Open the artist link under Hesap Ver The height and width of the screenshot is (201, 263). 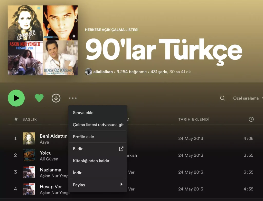click(x=54, y=193)
